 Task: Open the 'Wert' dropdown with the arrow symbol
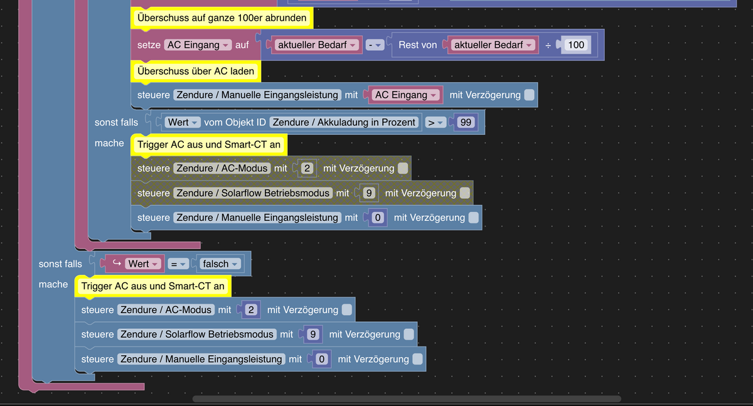(144, 264)
